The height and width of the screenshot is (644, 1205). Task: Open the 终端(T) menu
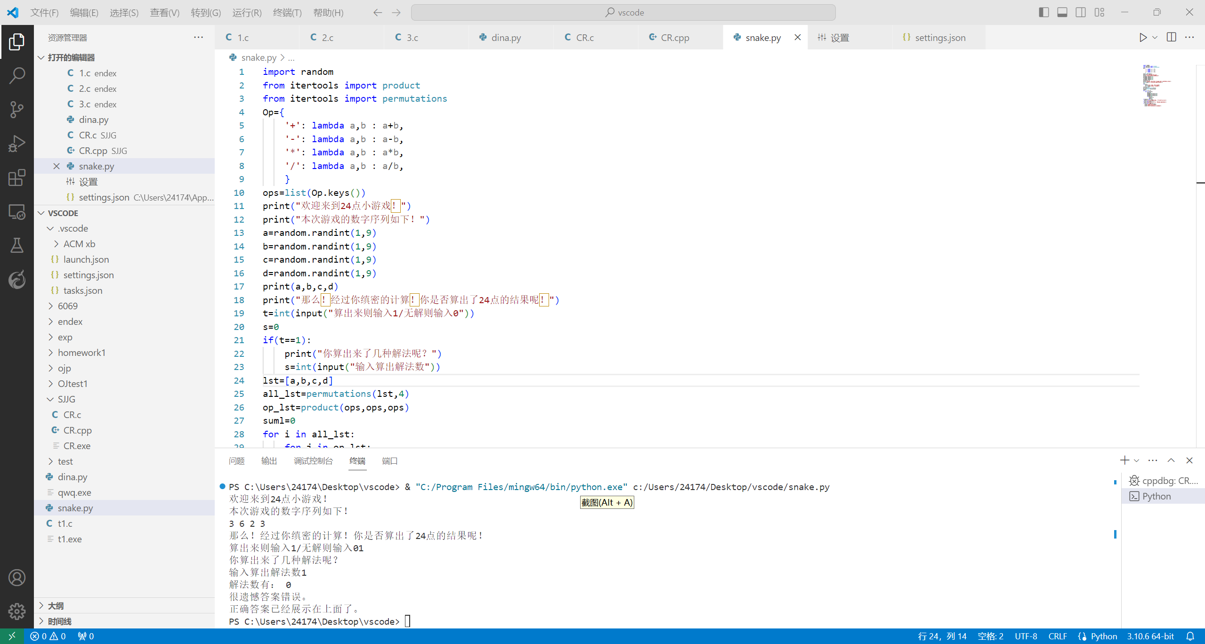[x=287, y=13]
